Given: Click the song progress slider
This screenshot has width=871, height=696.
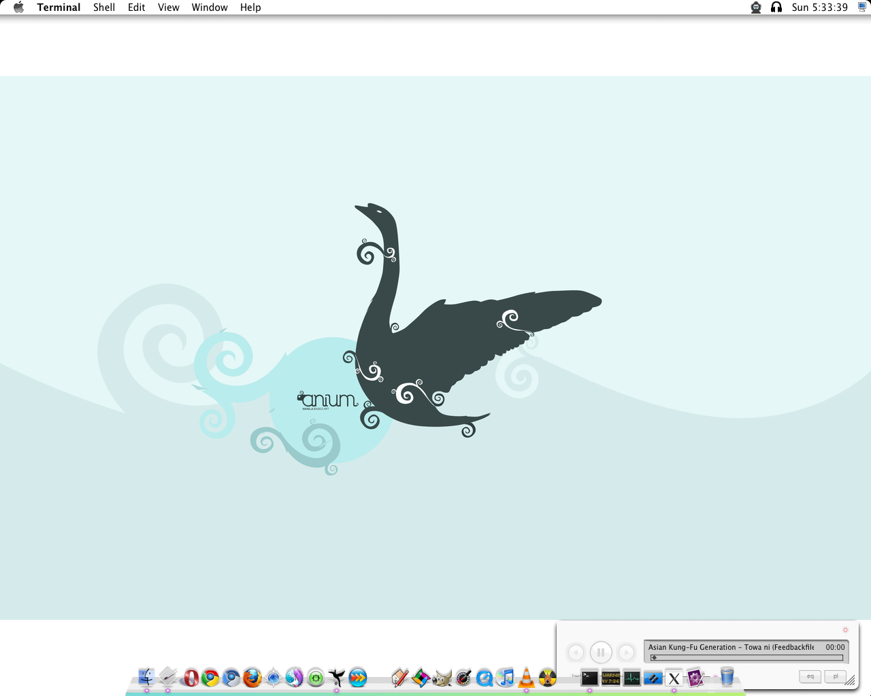Looking at the screenshot, I should click(746, 658).
